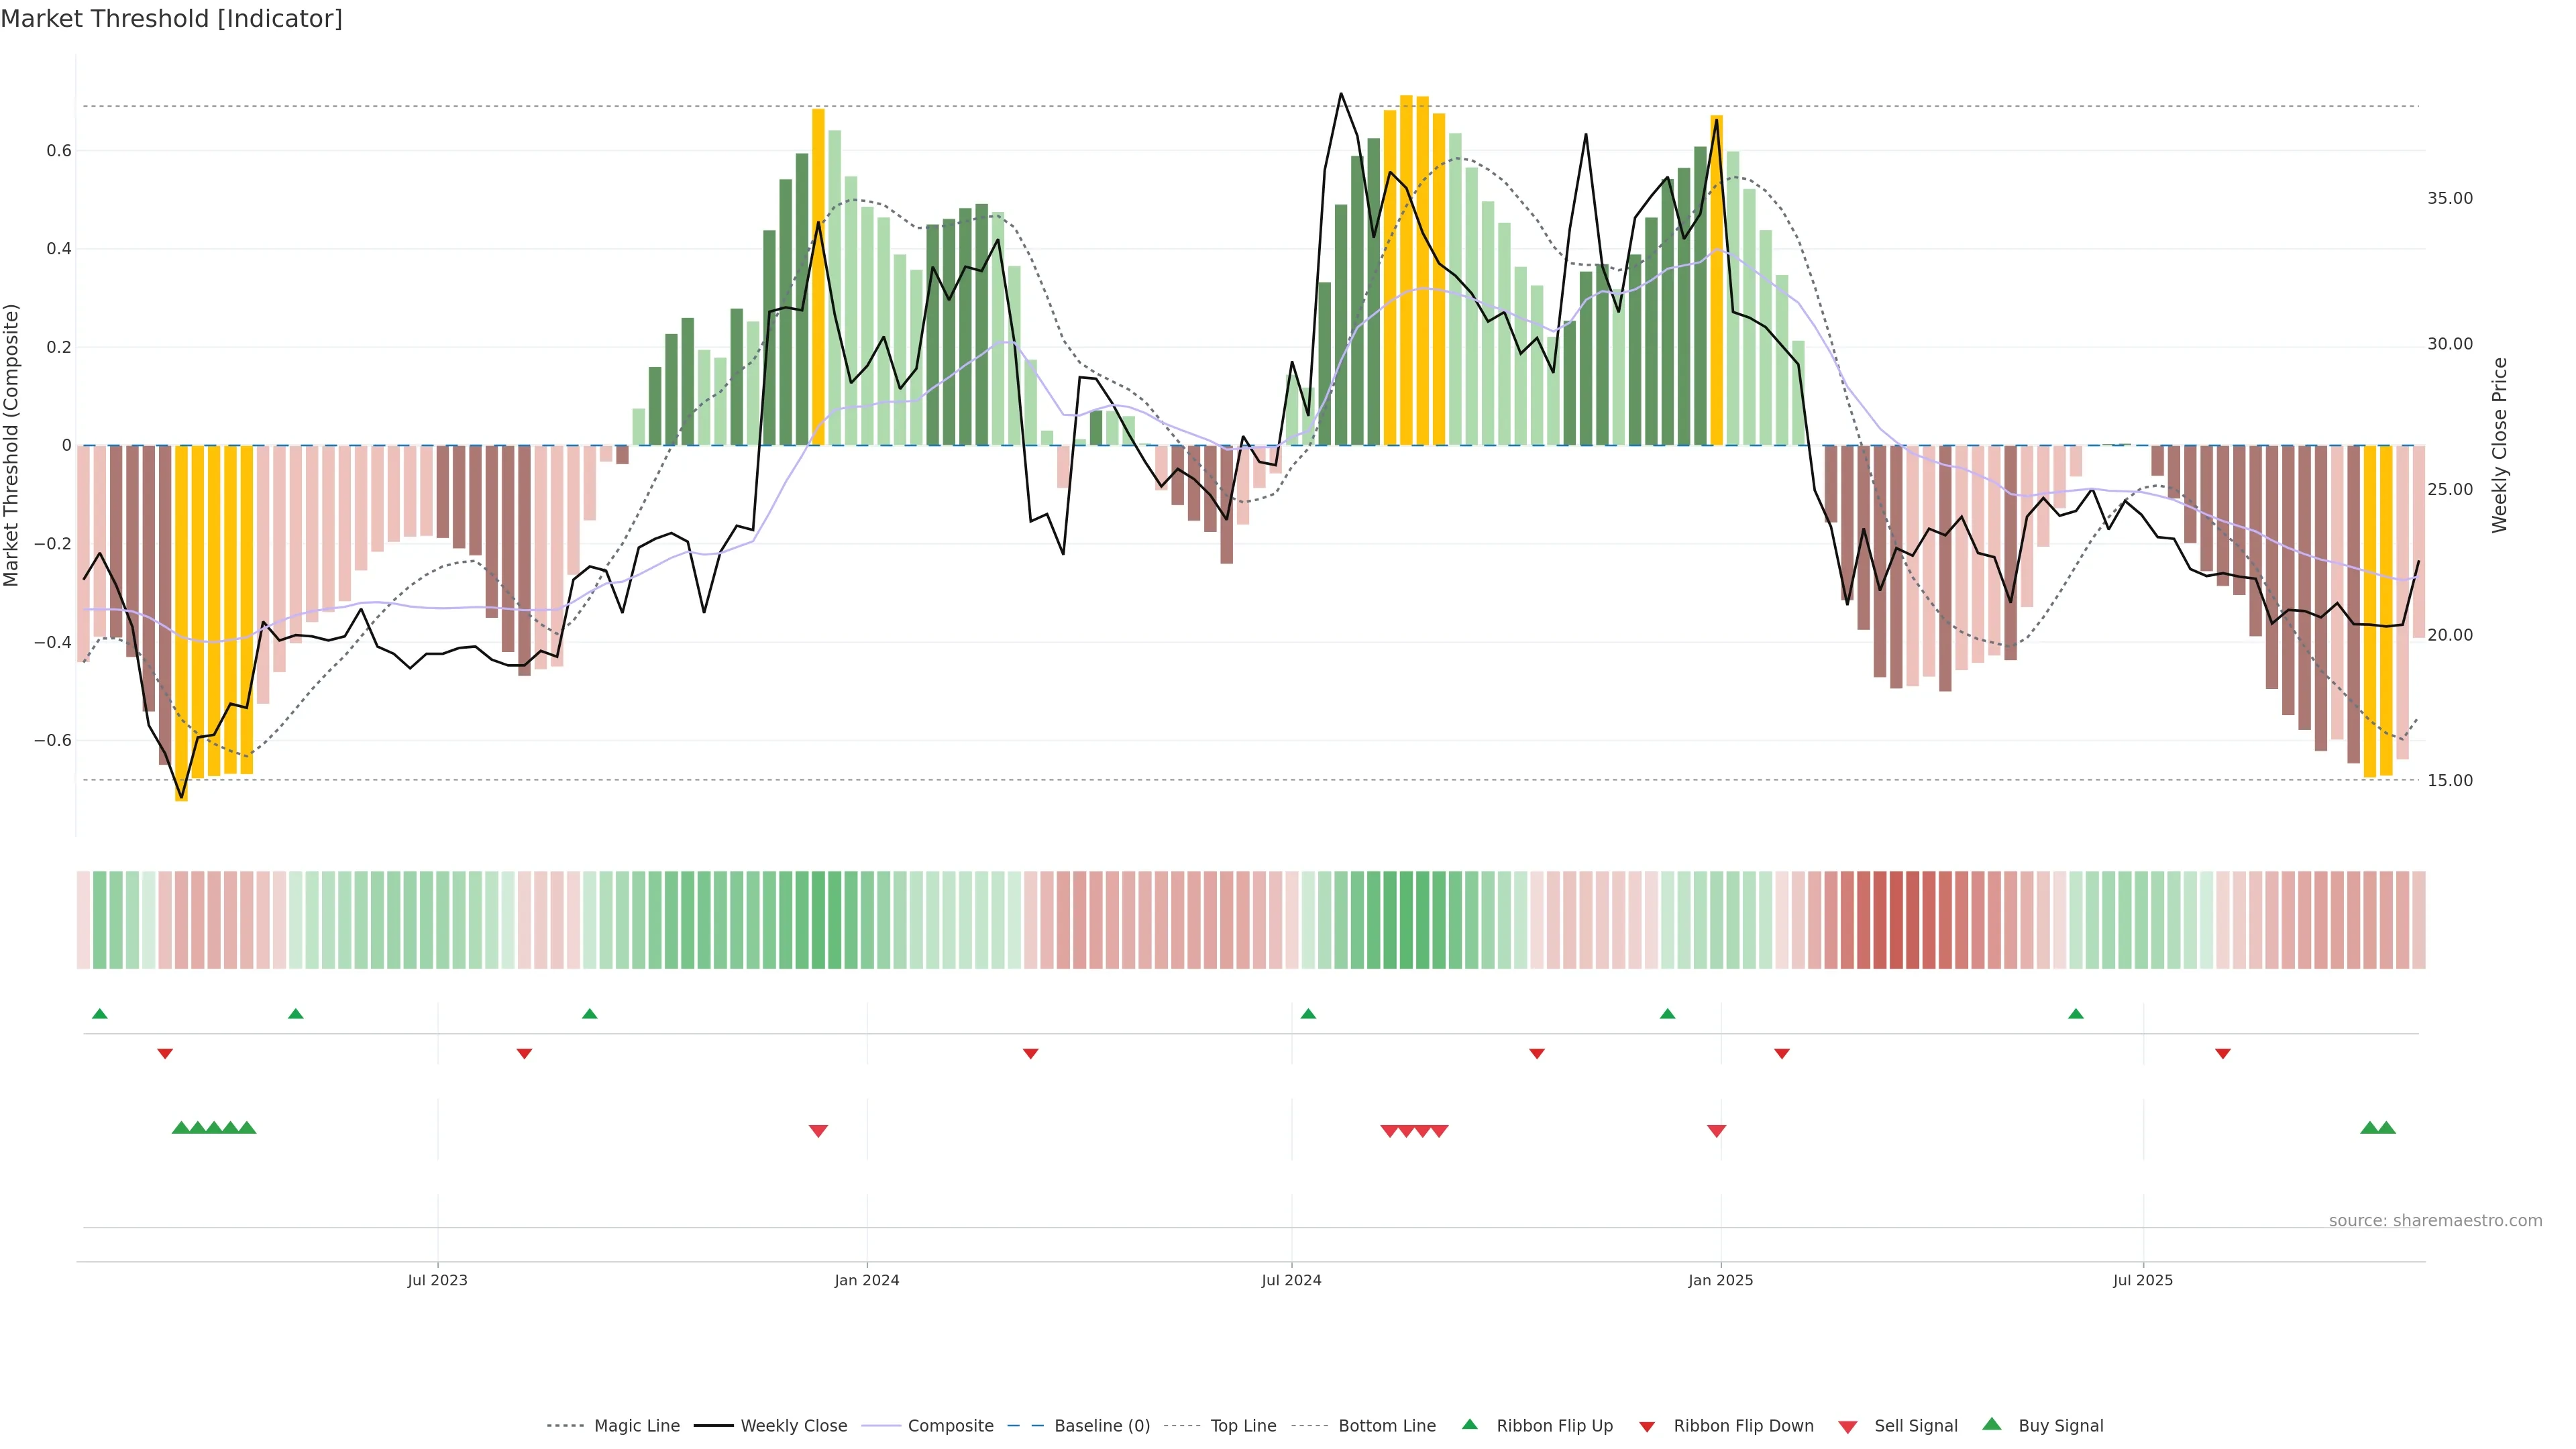Click the ribbon flip down marker after Jul 2025

(2222, 1054)
